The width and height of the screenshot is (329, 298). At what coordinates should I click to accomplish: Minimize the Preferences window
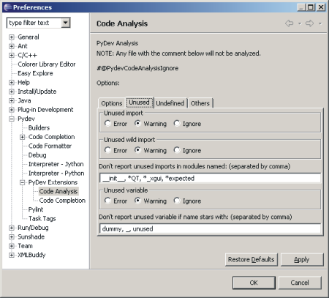point(302,7)
